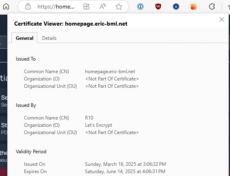Screen dimensions: 230x176
Task: Open the uBlock Origin shield icon
Action: click(x=158, y=7)
